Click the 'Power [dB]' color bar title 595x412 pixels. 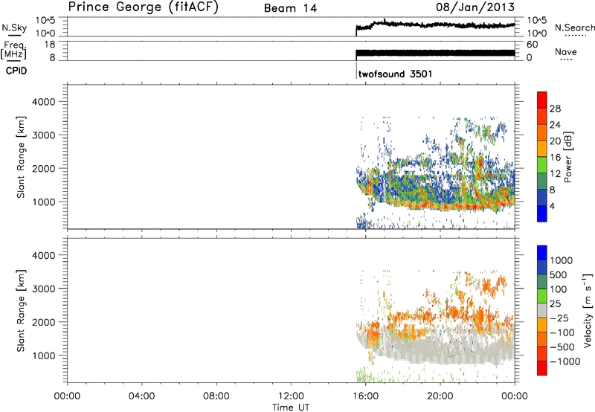[x=567, y=157]
